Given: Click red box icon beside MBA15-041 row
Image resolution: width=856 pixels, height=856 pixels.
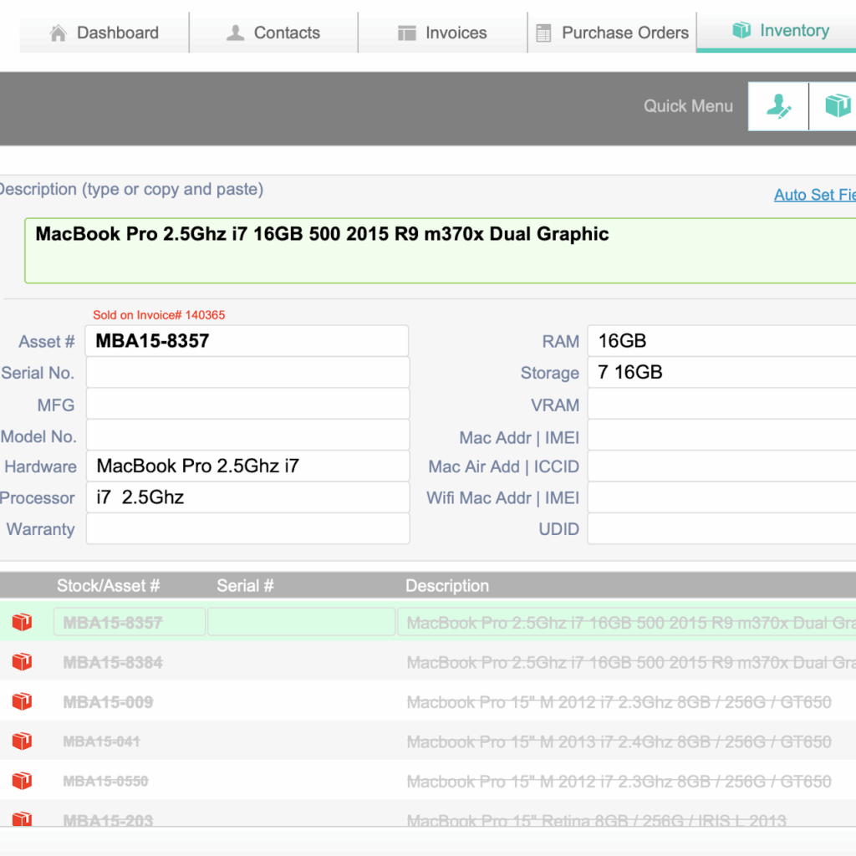Looking at the screenshot, I should click(22, 741).
